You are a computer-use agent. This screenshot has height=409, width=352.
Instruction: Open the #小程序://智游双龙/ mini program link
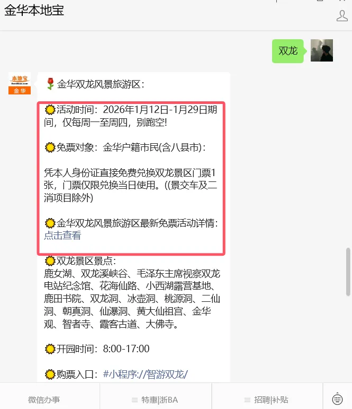145,375
